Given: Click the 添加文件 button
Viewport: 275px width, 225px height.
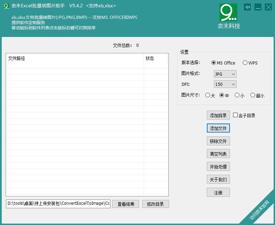Looking at the screenshot, I should click(218, 128).
